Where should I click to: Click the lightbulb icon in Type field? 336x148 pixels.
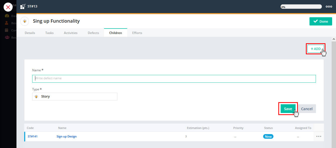pyautogui.click(x=36, y=97)
